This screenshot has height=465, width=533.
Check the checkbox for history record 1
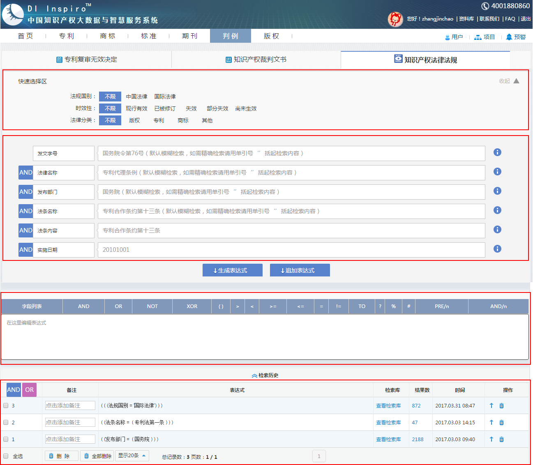click(6, 440)
